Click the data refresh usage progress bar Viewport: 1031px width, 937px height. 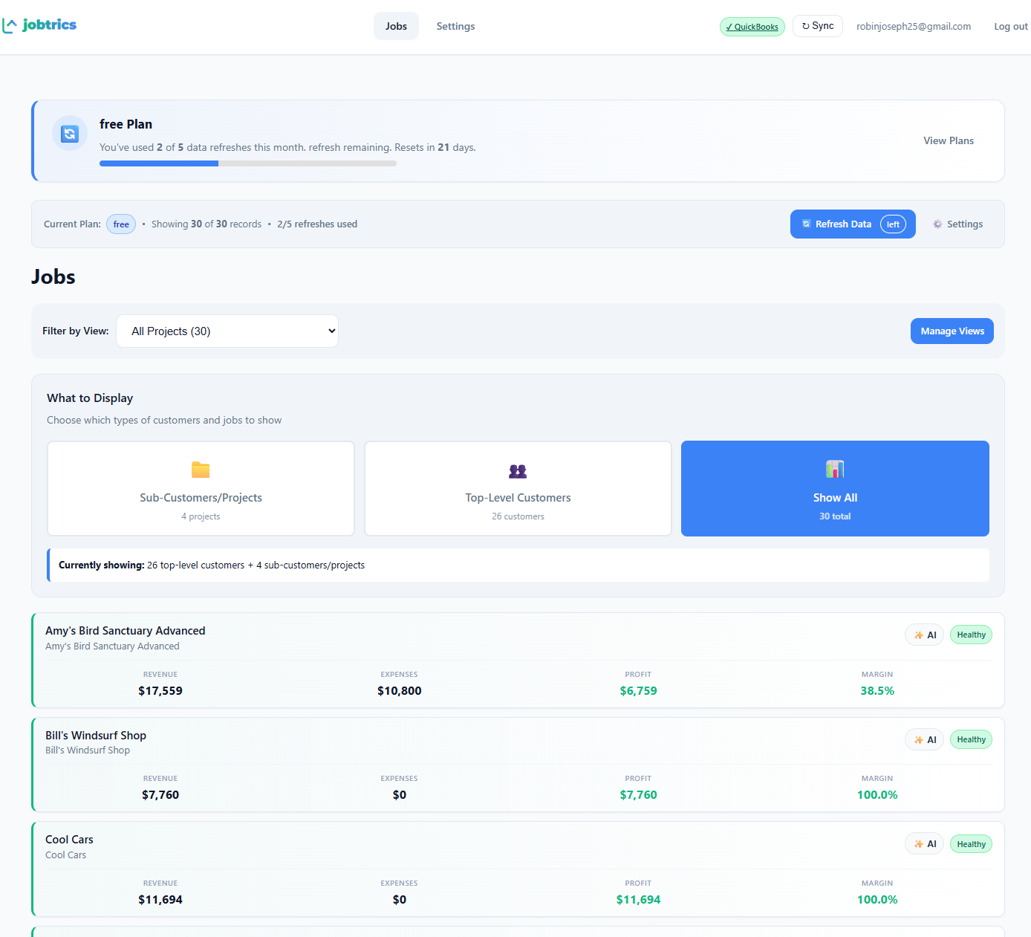(x=247, y=163)
